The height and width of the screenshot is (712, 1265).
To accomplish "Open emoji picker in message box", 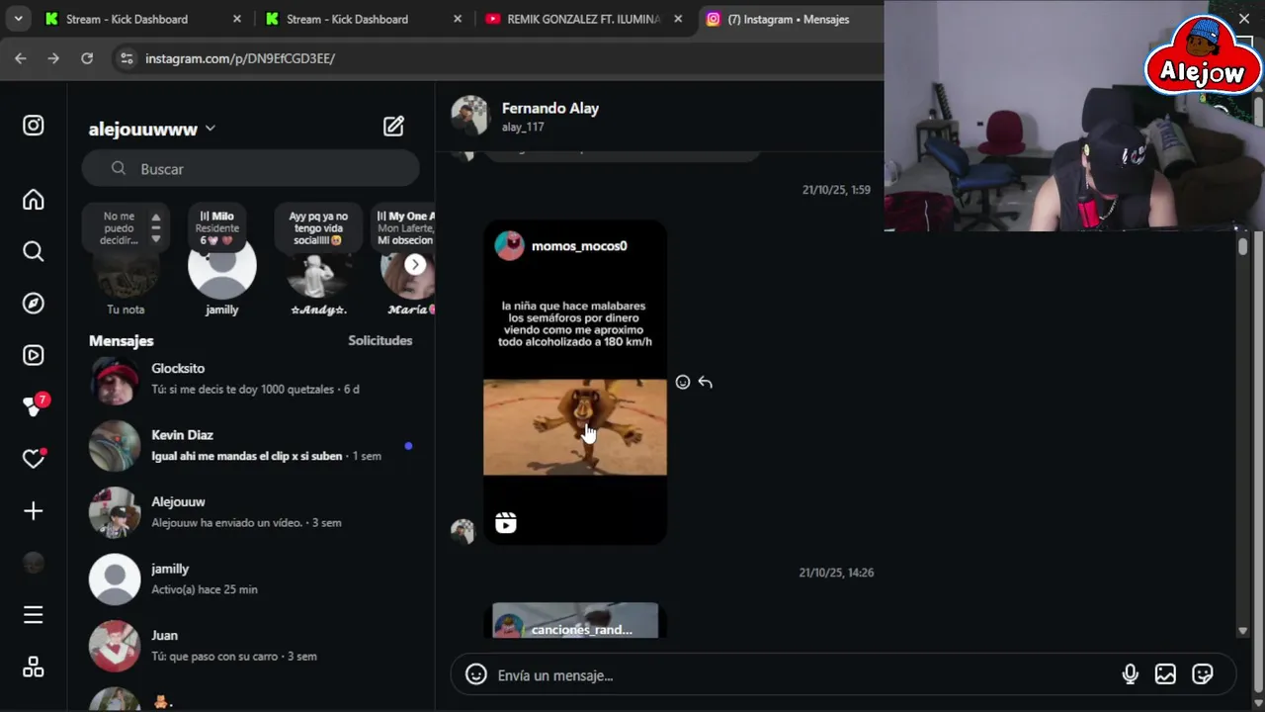I will point(476,674).
